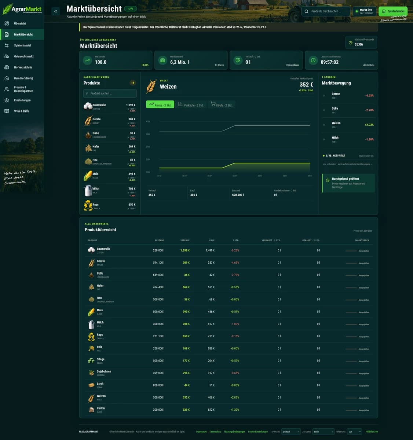Image resolution: width=413 pixels, height=440 pixels.
Task: Switch to the Verkäufe · 2 Std. tab
Action: click(190, 104)
